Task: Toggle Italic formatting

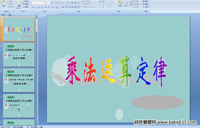Action: point(36,7)
